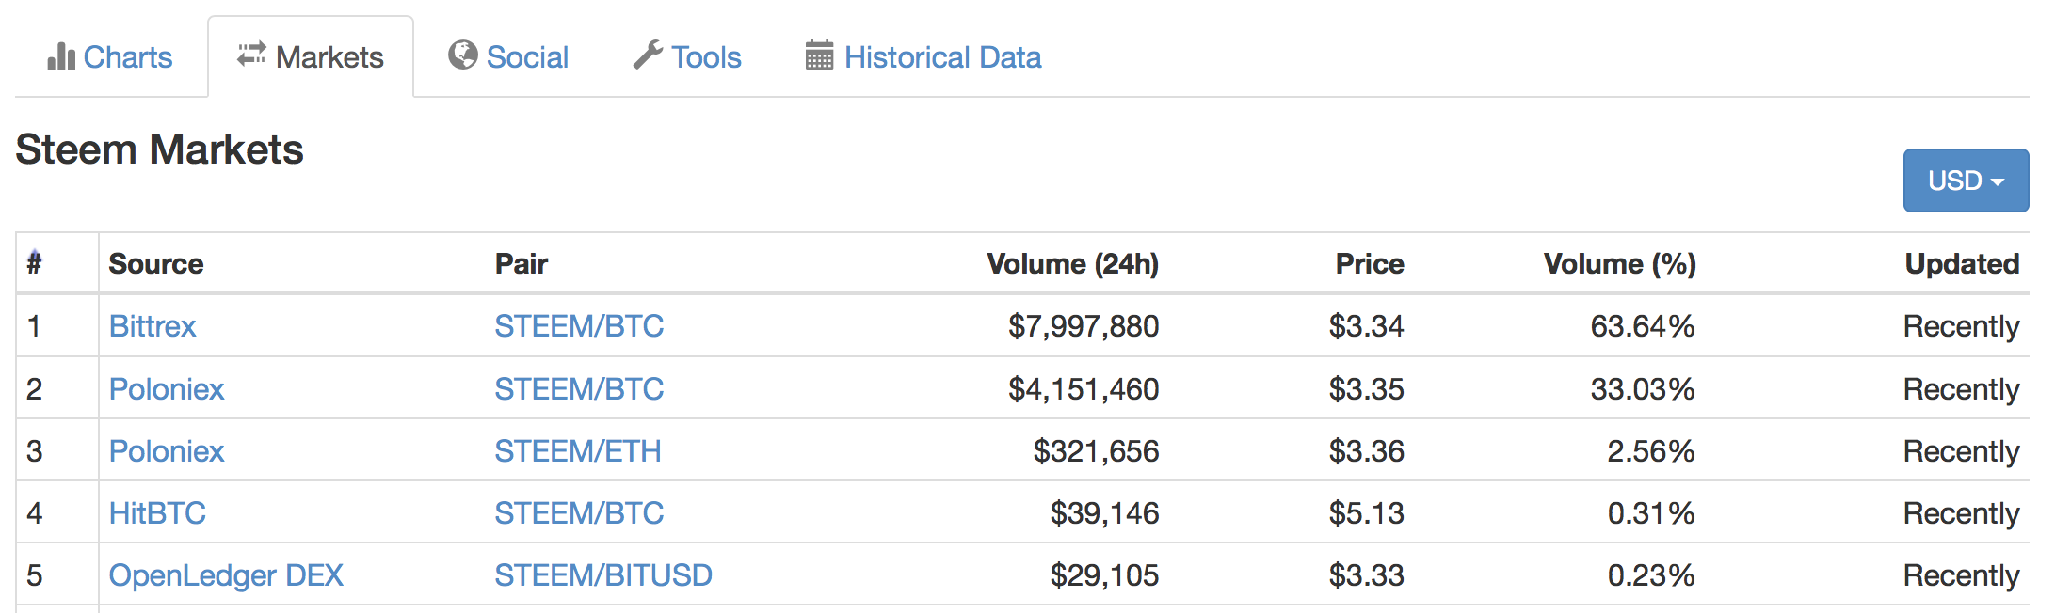Image resolution: width=2071 pixels, height=613 pixels.
Task: Click the $5.13 price cell
Action: pyautogui.click(x=1366, y=513)
